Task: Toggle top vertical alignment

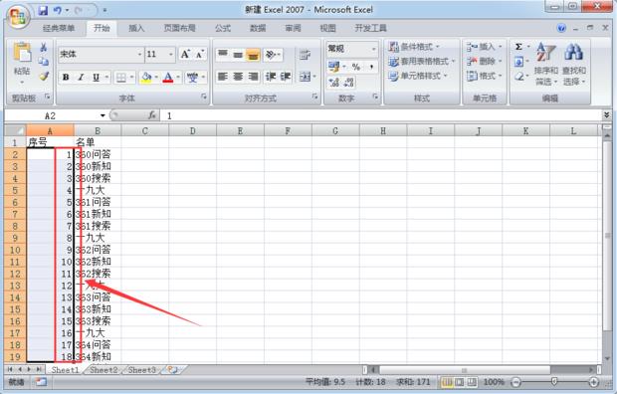Action: (223, 55)
